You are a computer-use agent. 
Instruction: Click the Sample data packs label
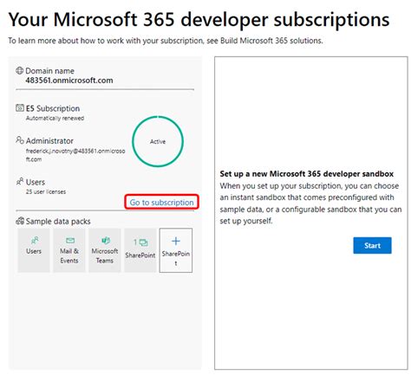58,222
